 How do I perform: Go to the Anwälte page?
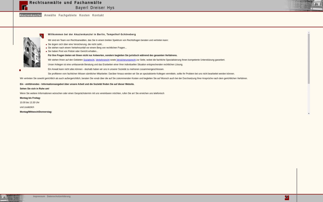pos(50,15)
